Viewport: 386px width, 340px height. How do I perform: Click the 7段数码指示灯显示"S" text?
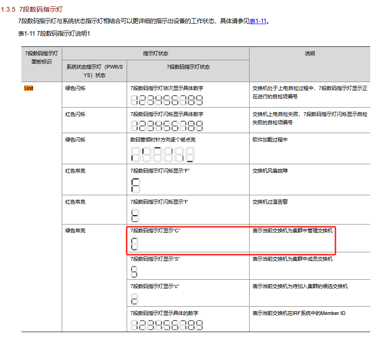coord(155,259)
